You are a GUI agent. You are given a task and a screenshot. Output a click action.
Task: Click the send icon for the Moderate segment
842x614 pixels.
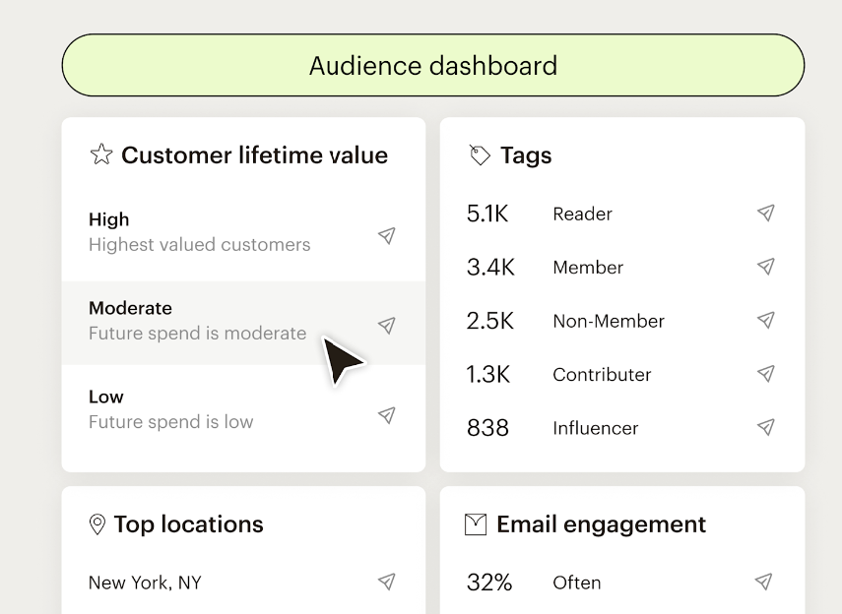[386, 325]
